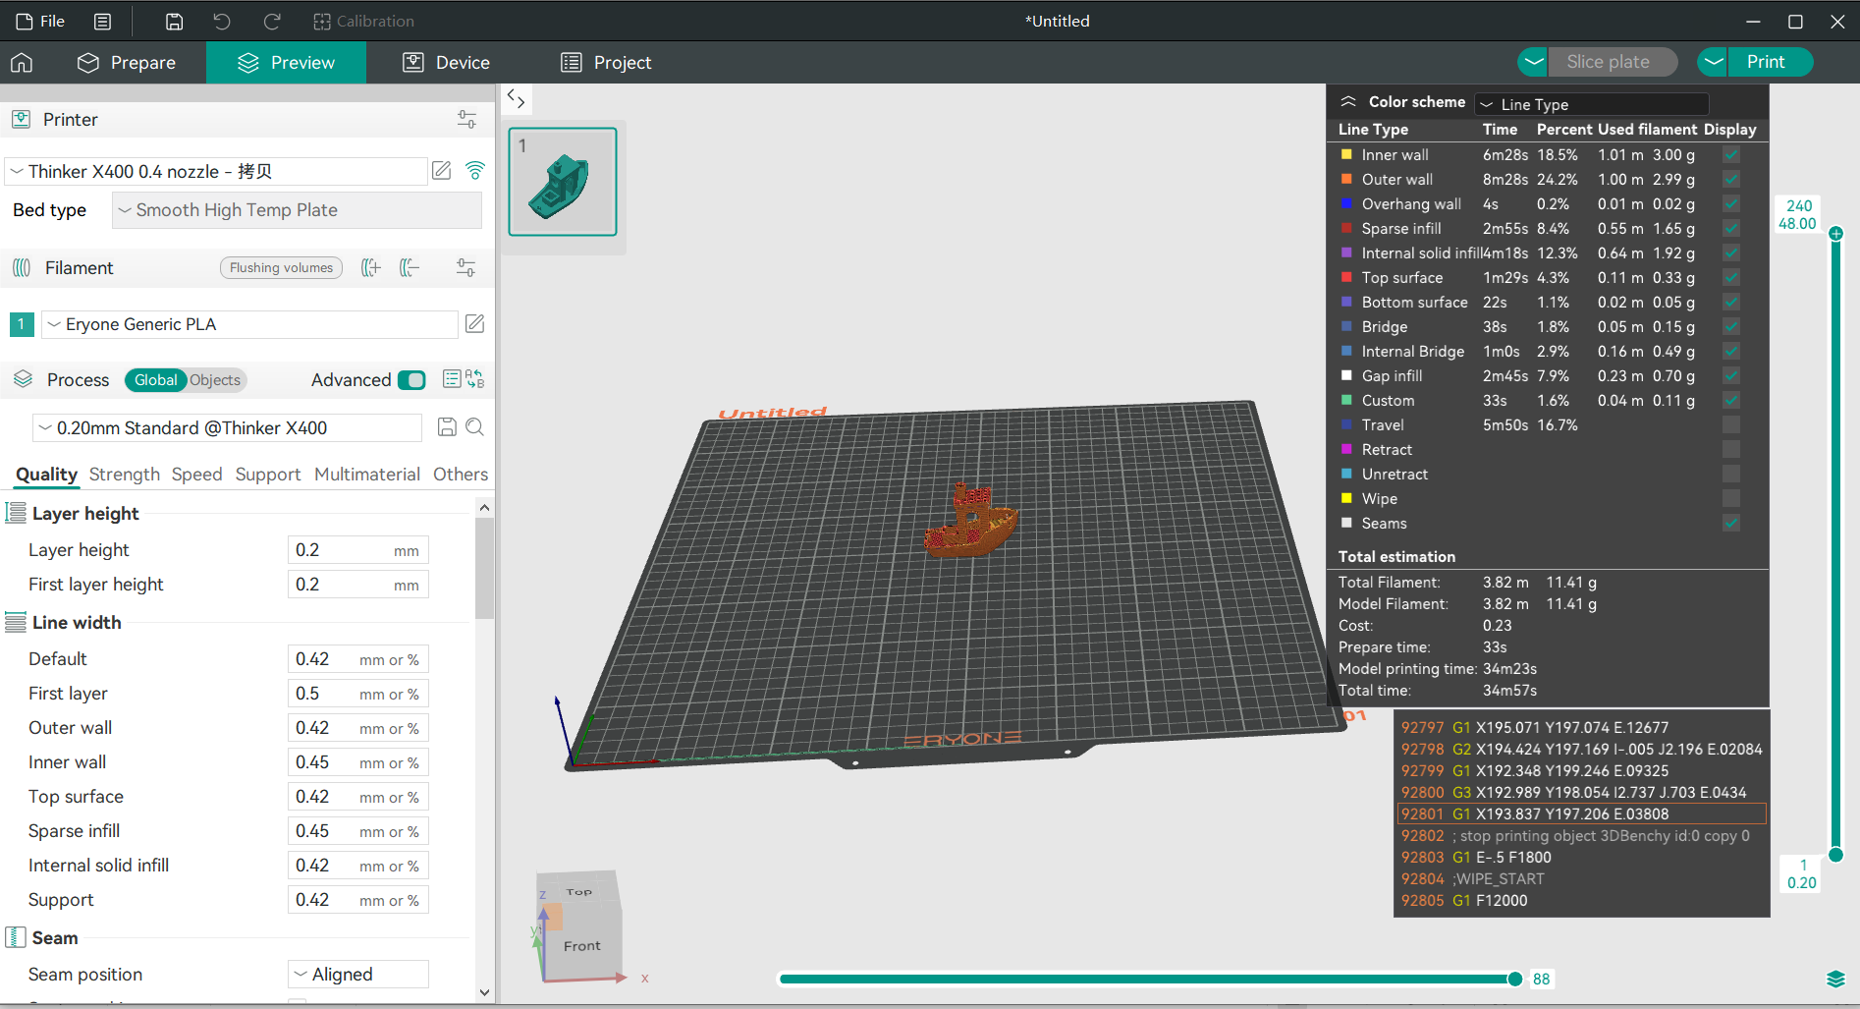Toggle display of Top surface
This screenshot has height=1009, width=1860.
pyautogui.click(x=1731, y=277)
